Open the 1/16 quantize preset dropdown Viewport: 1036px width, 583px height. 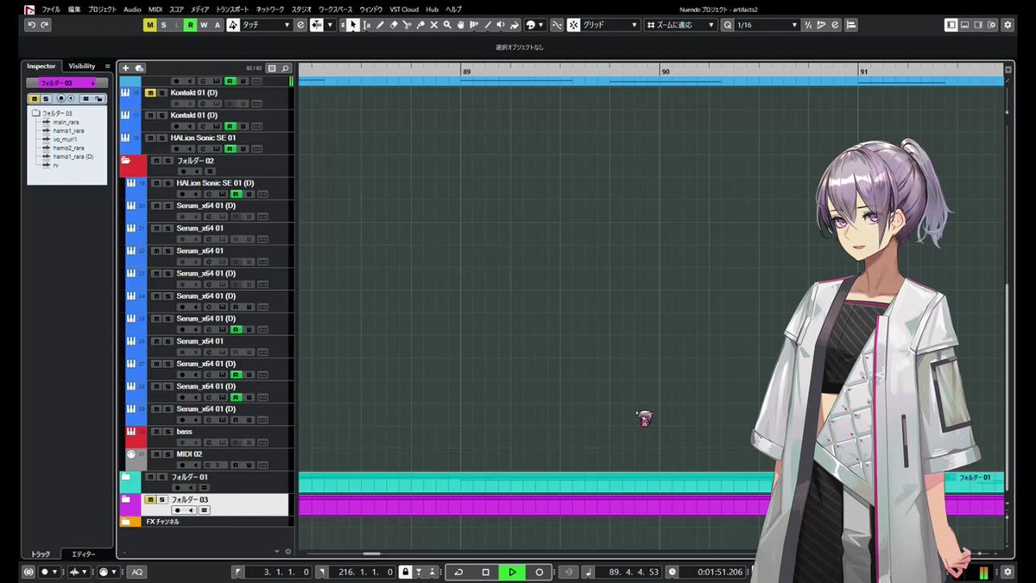coord(767,25)
